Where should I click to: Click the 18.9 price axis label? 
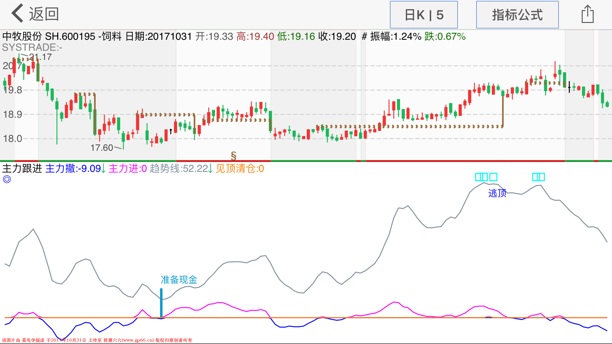coord(13,114)
